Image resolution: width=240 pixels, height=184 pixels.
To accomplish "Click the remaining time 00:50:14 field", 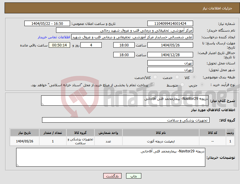I will [x=59, y=45].
